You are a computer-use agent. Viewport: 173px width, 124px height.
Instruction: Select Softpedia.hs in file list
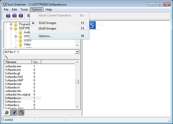pyautogui.click(x=13, y=87)
